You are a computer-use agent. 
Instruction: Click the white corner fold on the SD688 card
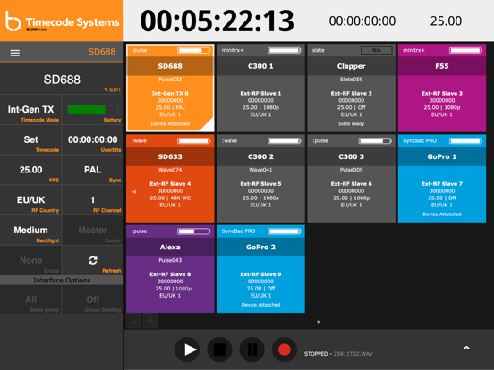tap(209, 125)
